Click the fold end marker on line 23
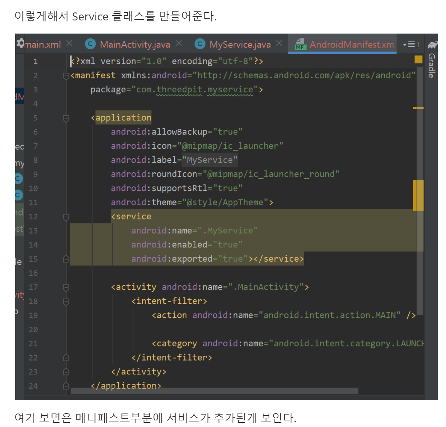 66,372
